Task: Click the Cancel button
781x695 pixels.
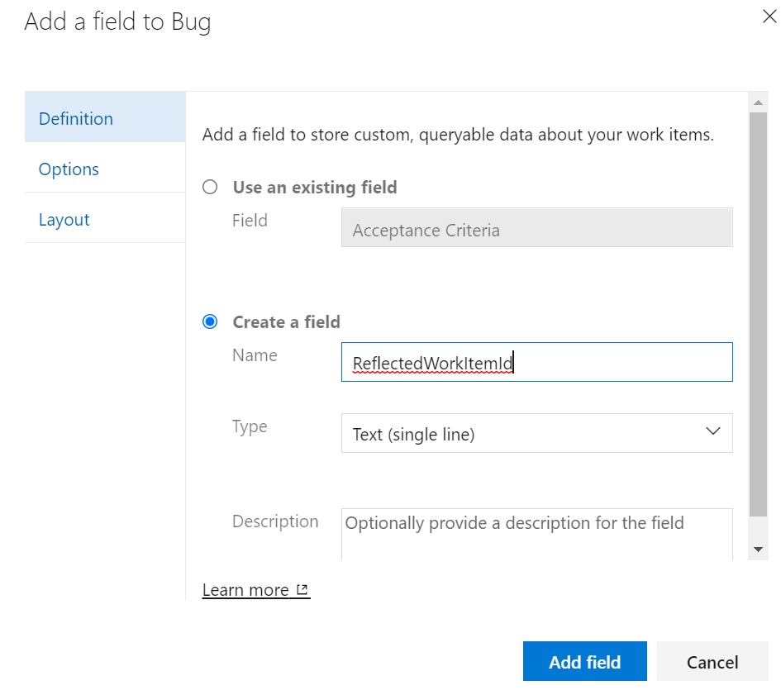Action: (x=712, y=661)
